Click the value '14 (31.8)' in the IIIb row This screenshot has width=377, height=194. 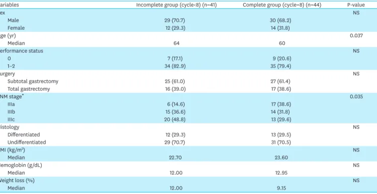(x=280, y=112)
